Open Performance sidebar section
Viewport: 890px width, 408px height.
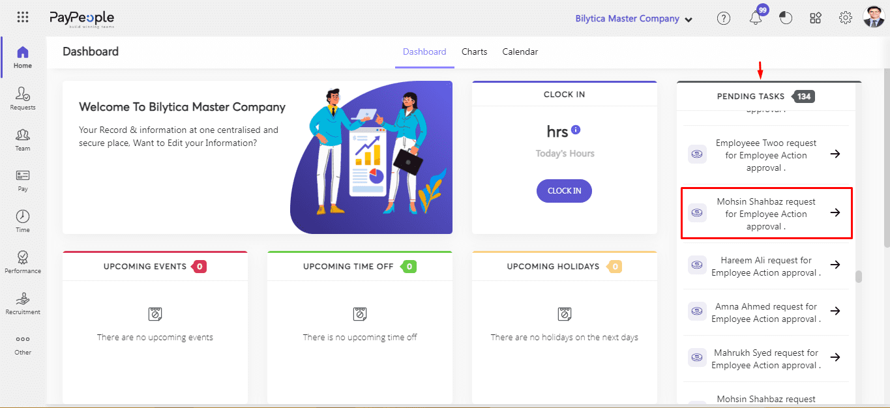point(23,262)
